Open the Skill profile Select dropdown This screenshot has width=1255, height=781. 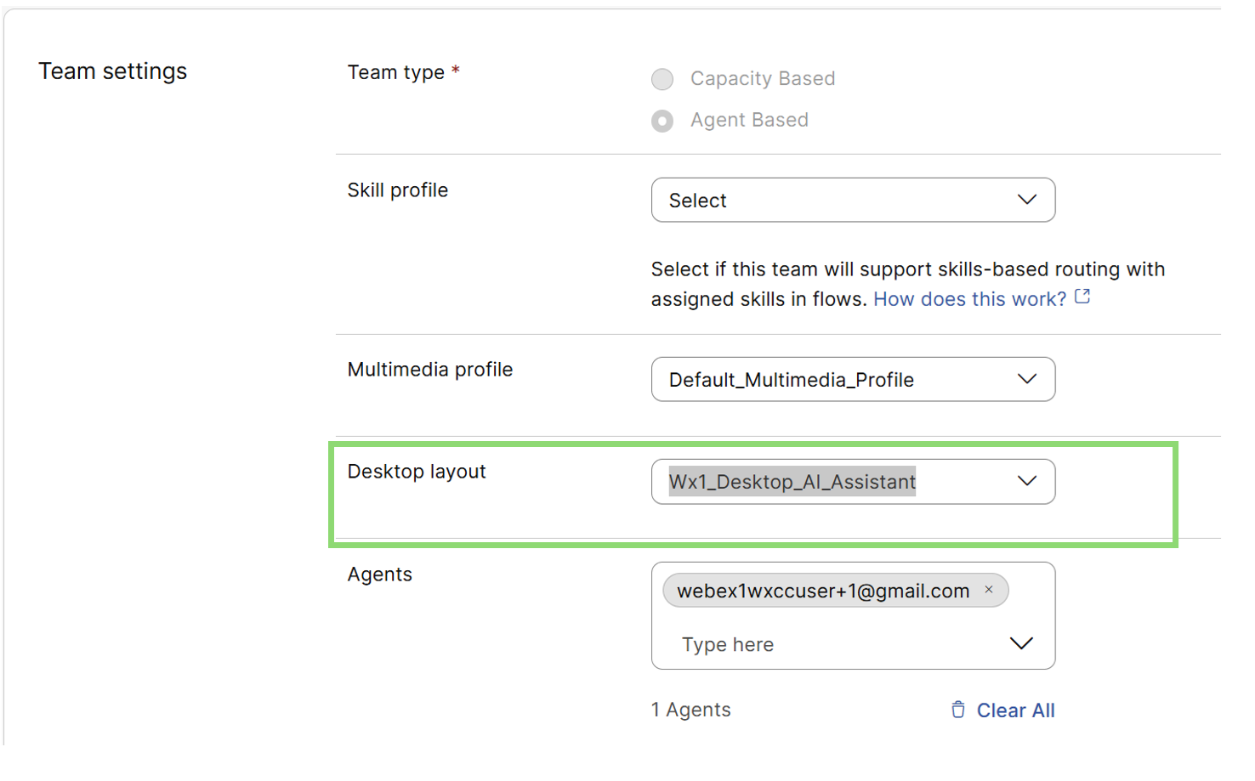click(852, 201)
